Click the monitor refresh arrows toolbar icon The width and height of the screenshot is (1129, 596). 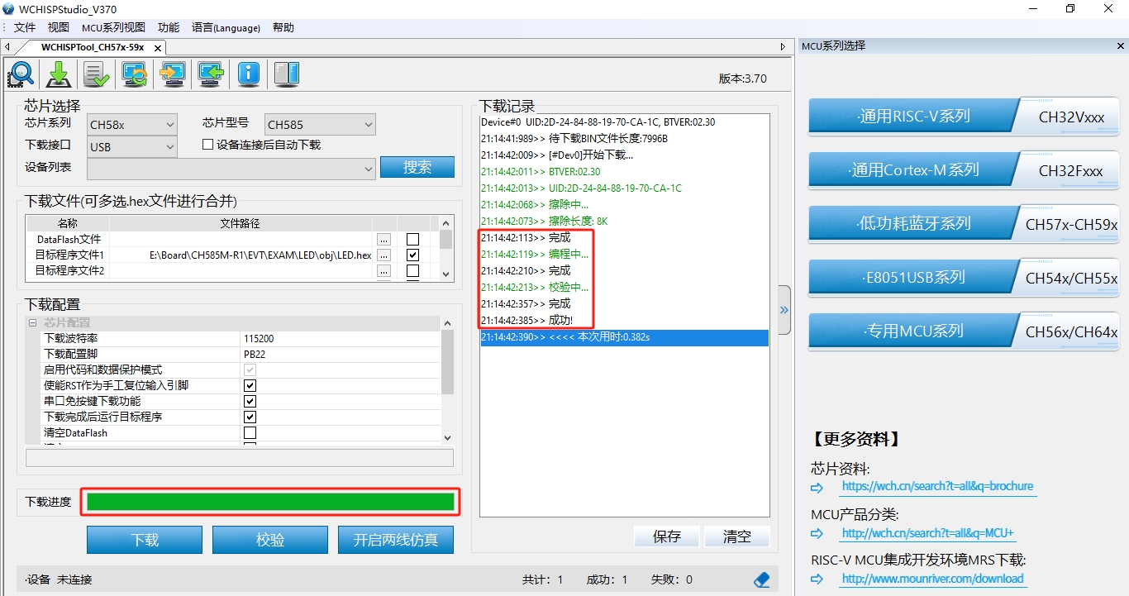click(135, 74)
